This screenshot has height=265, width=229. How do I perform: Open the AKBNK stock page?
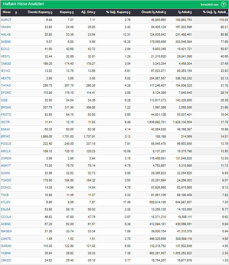[x=6, y=224]
